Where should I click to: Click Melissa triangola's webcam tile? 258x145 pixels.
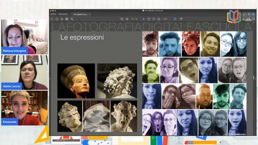pos(24,37)
